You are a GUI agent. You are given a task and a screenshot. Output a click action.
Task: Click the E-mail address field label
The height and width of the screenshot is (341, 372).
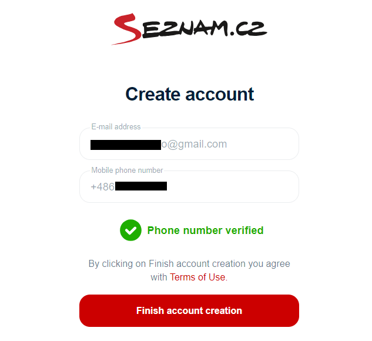(x=116, y=127)
